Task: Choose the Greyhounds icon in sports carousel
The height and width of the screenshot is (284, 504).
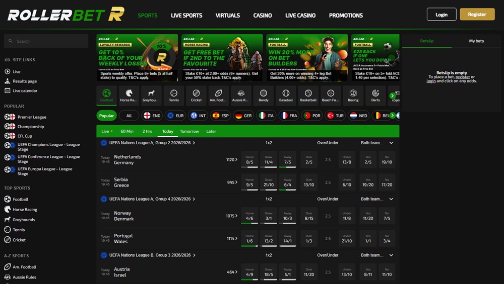Action: [x=151, y=95]
